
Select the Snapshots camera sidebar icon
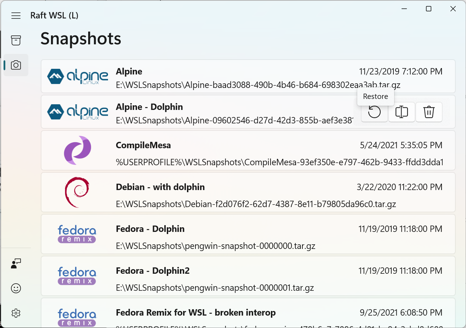pyautogui.click(x=16, y=65)
